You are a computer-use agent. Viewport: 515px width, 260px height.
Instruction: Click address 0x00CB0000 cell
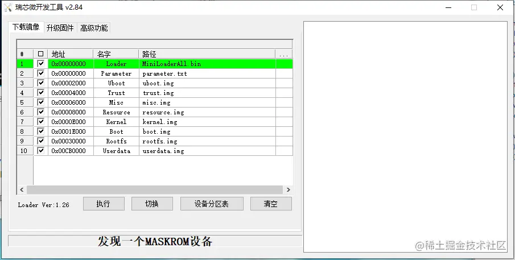[71, 151]
